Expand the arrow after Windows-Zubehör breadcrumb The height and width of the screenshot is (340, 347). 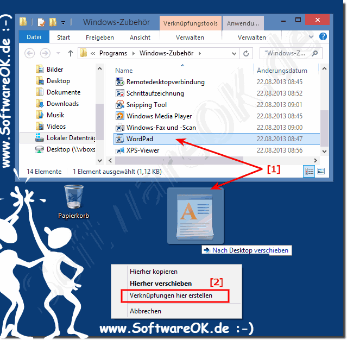point(200,53)
